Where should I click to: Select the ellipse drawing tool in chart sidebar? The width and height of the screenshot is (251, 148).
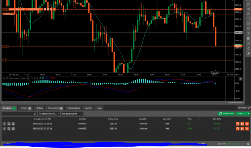[248, 28]
